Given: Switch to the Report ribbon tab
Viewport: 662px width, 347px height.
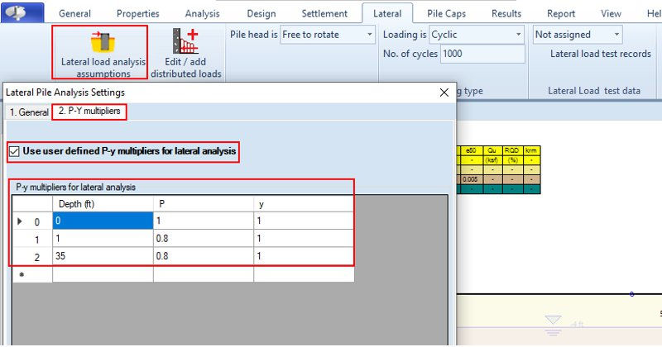Looking at the screenshot, I should 561,13.
